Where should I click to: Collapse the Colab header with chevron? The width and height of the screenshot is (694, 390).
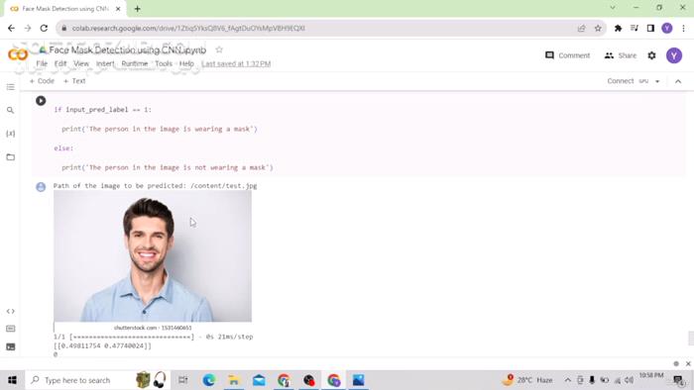pyautogui.click(x=678, y=81)
